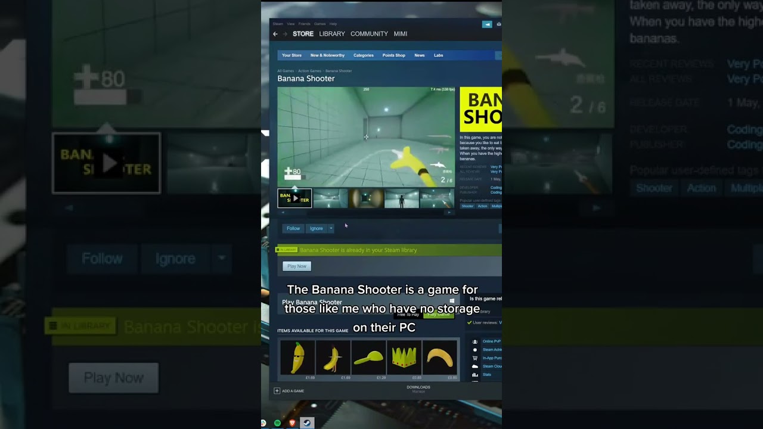The image size is (763, 429).
Task: Click the Stats bar chart icon
Action: tap(475, 375)
